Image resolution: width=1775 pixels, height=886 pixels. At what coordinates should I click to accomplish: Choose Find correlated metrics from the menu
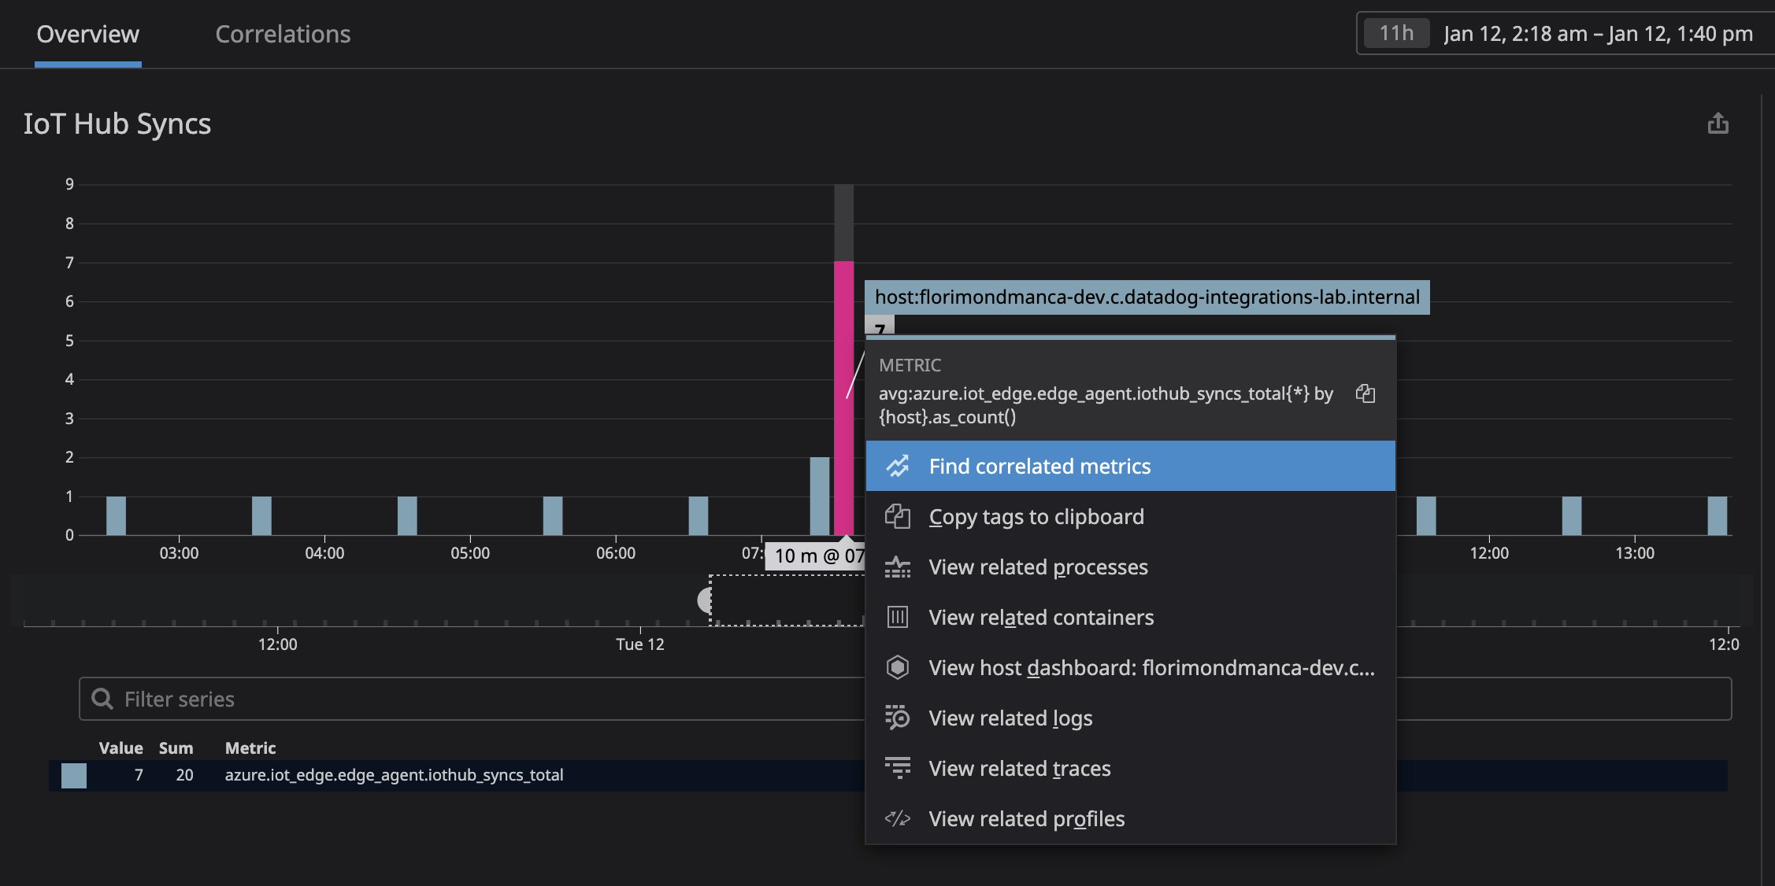click(1039, 466)
